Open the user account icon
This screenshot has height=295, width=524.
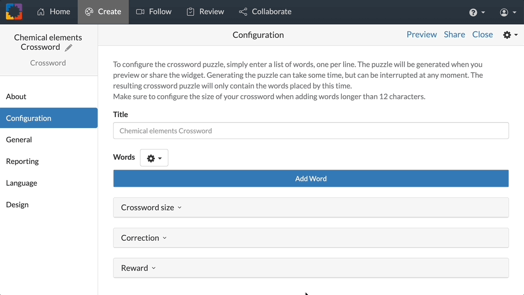pyautogui.click(x=503, y=11)
